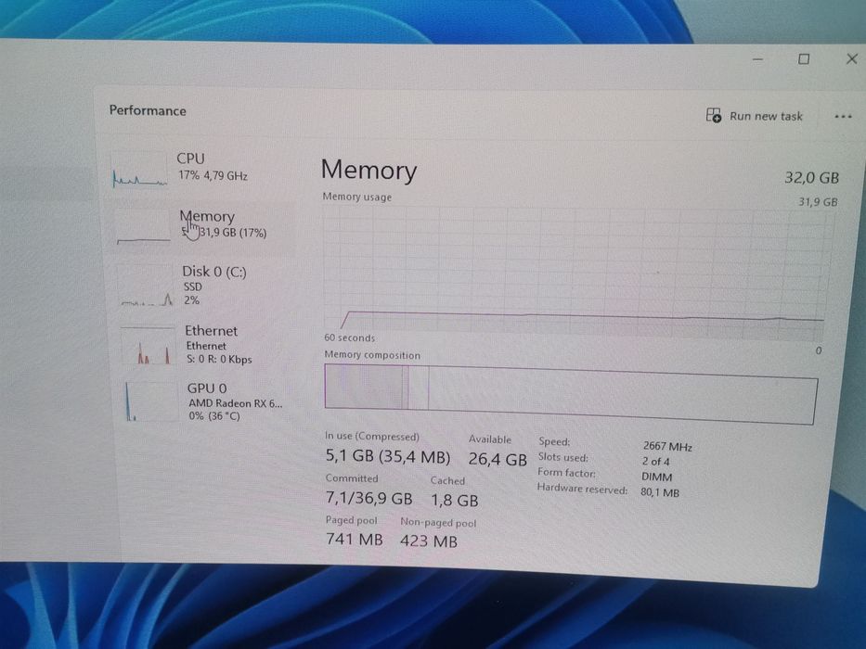Click the Run new task label
866x649 pixels.
(x=766, y=117)
